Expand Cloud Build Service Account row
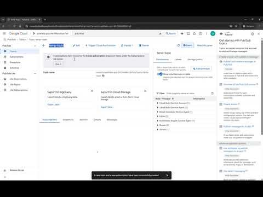Screen dimensions: 263x197 157,103
